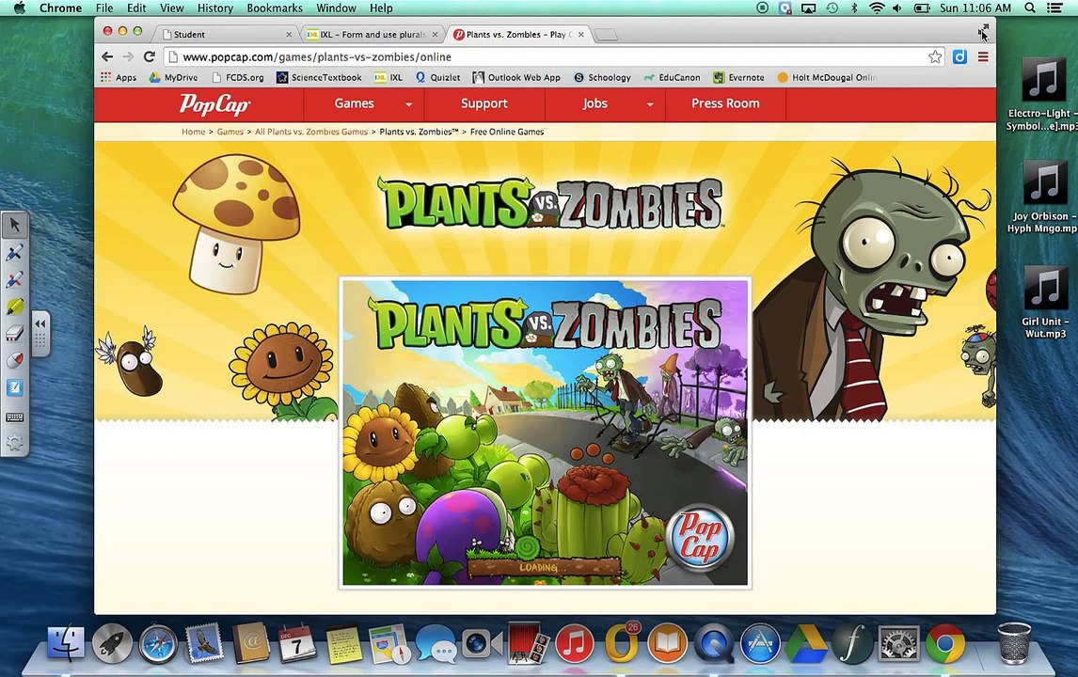Collapse floating toolbar with double-arrow tab
This screenshot has height=677, width=1078.
[x=40, y=323]
